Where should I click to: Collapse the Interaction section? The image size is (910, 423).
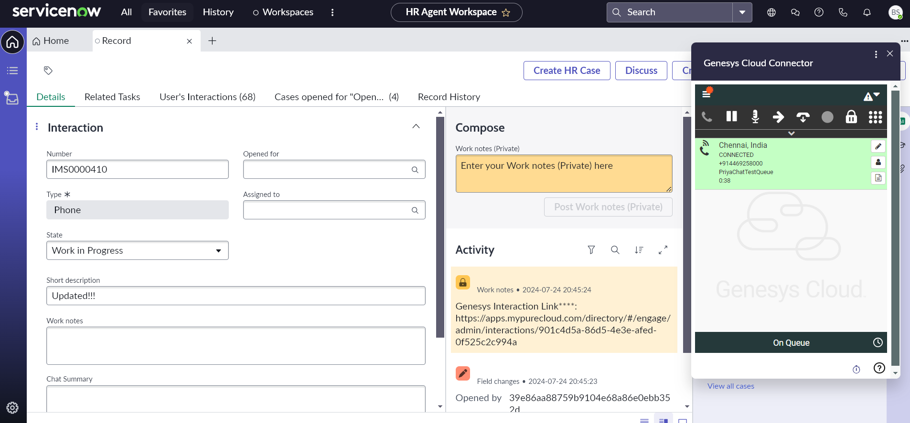[x=416, y=126]
